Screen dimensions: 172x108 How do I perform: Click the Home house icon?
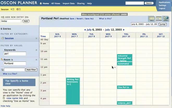(x=41, y=3)
